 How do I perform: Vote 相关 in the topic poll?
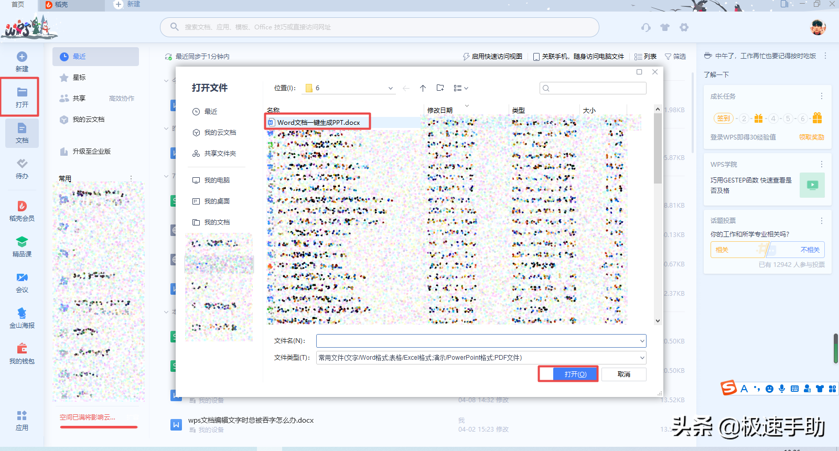[x=722, y=250]
